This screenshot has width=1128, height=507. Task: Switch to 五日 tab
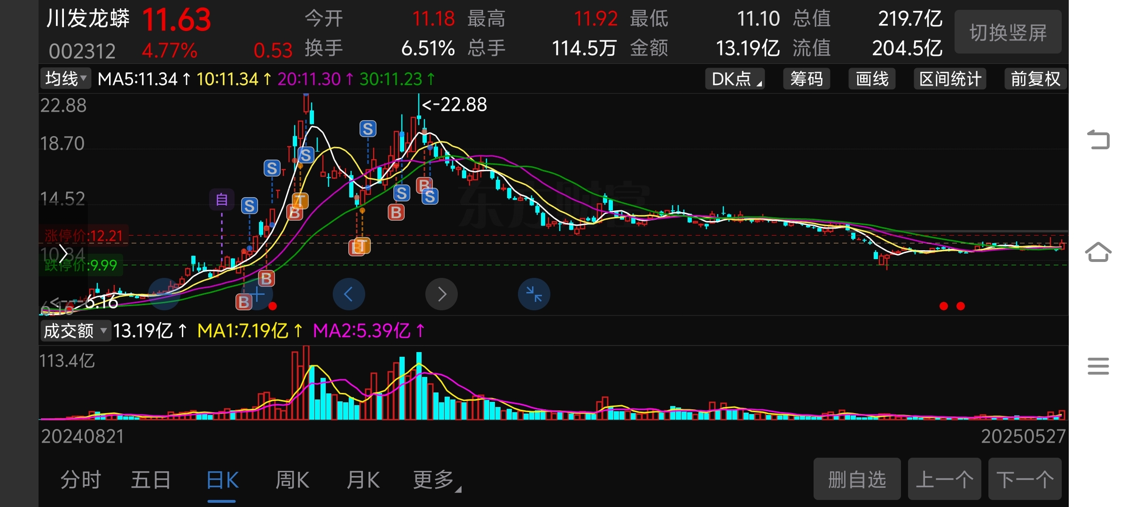pos(150,480)
